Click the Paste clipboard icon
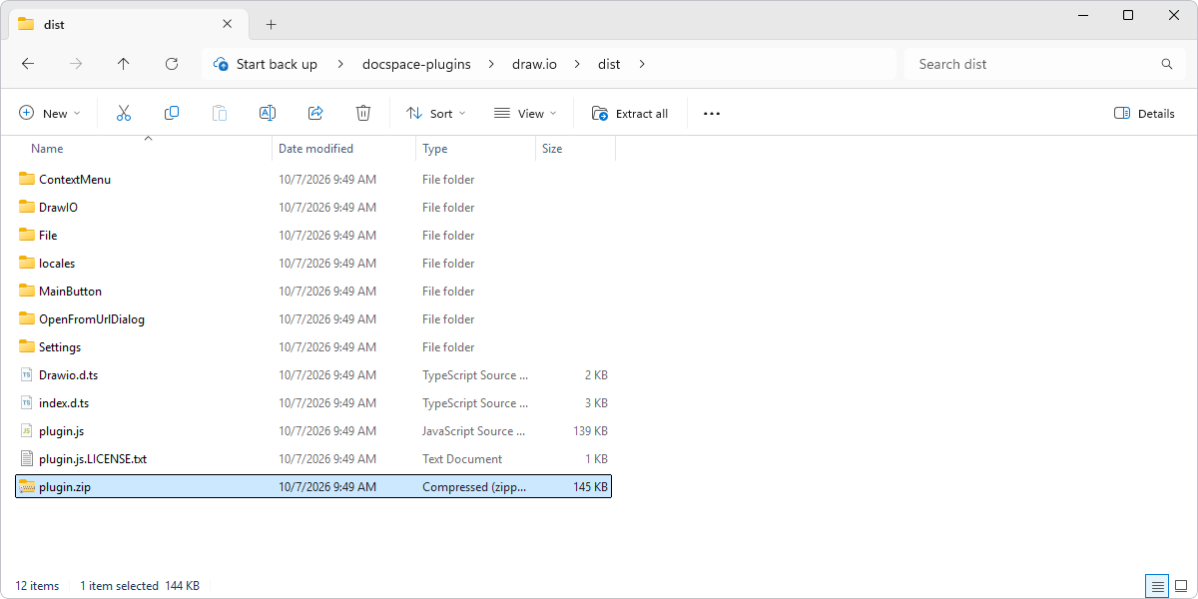This screenshot has height=599, width=1198. click(x=220, y=114)
